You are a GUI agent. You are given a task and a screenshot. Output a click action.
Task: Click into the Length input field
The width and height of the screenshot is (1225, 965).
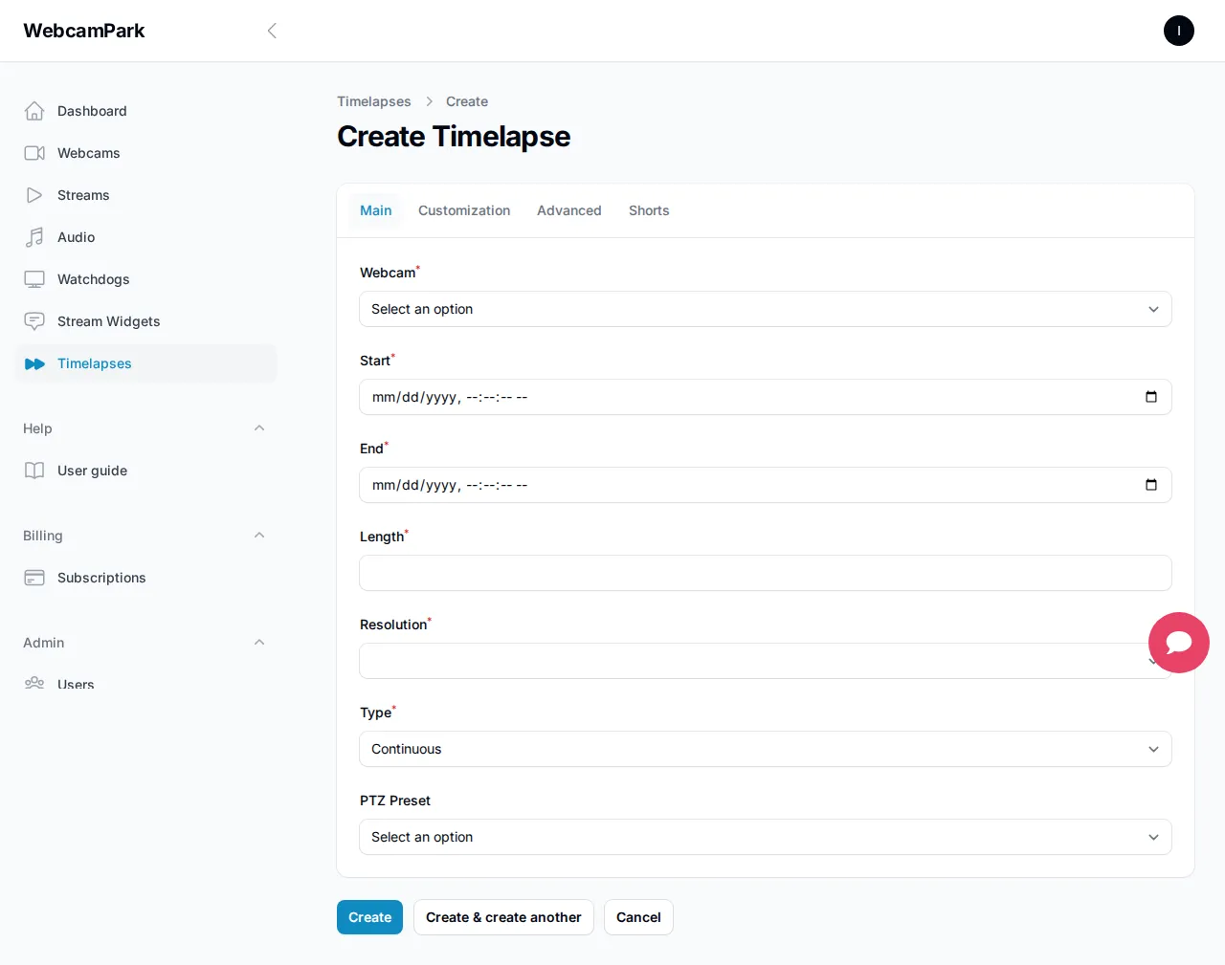[765, 573]
